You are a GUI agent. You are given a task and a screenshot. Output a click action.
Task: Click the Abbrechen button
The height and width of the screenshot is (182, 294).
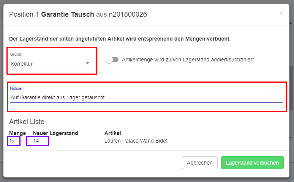[200, 163]
